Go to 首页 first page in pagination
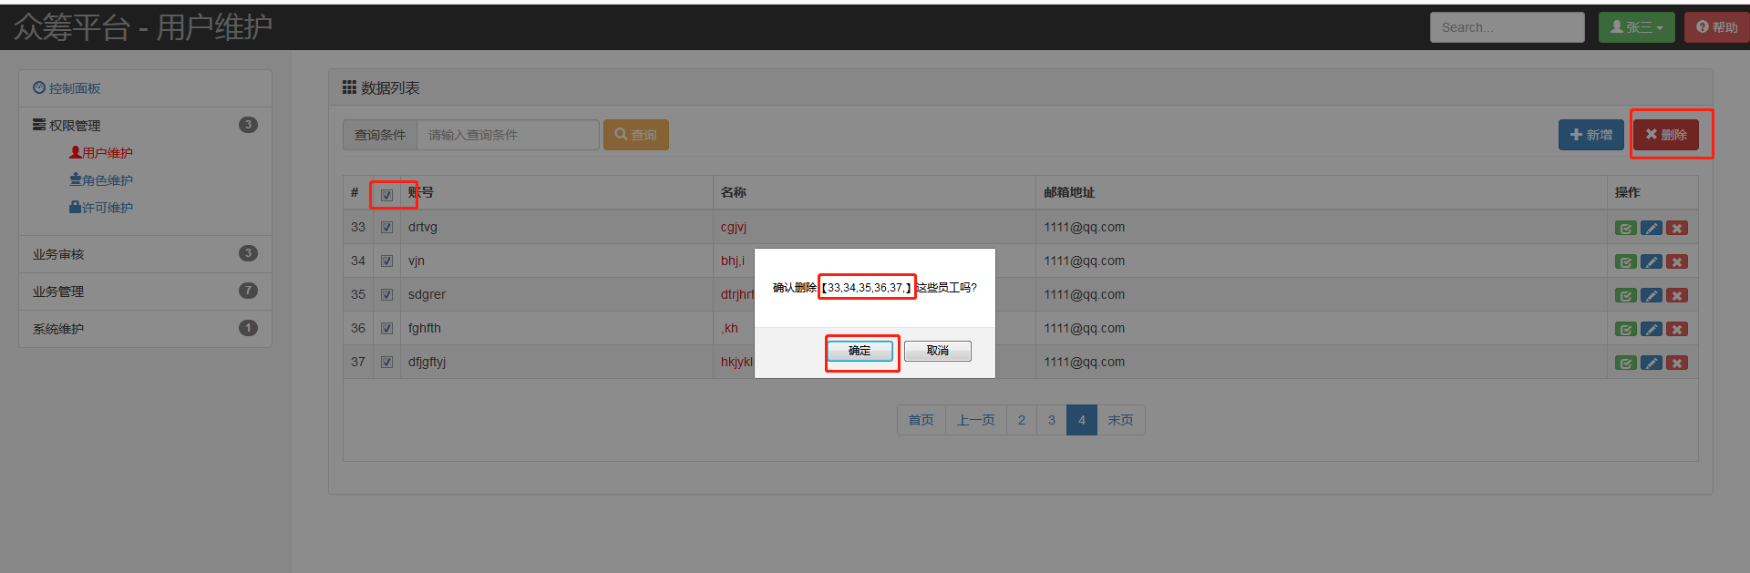Screen dimensions: 1750x573 coord(921,420)
